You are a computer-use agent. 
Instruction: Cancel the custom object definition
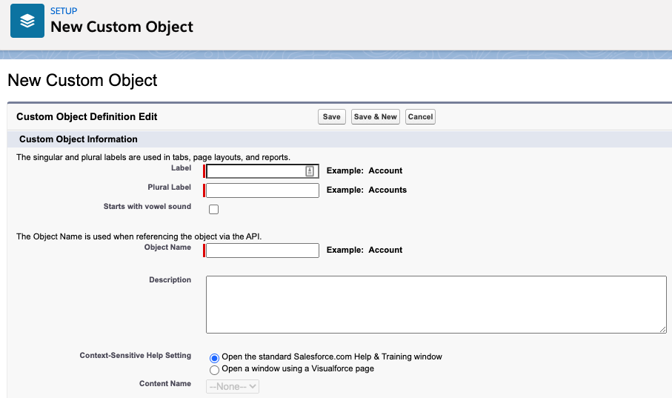[x=420, y=116]
